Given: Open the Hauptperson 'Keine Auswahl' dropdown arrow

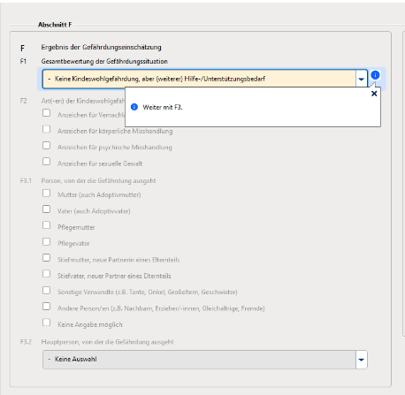Looking at the screenshot, I should [361, 360].
